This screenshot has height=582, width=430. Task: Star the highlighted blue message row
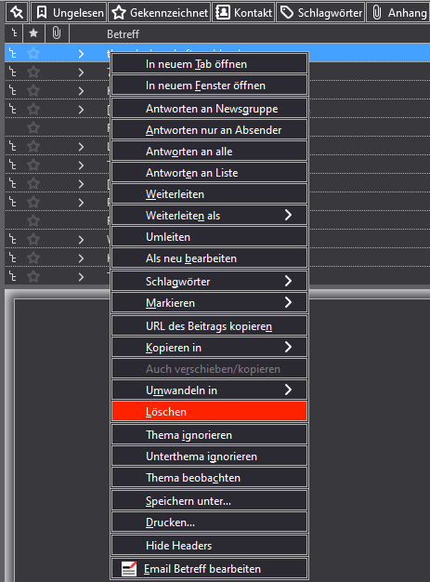(33, 54)
